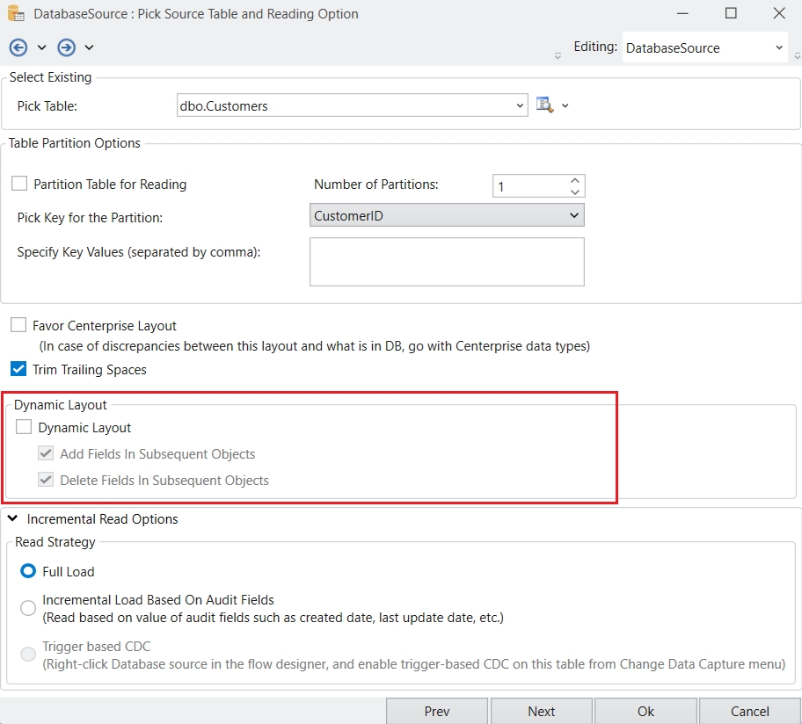
Task: Enable the Dynamic Layout checkbox
Action: click(24, 428)
